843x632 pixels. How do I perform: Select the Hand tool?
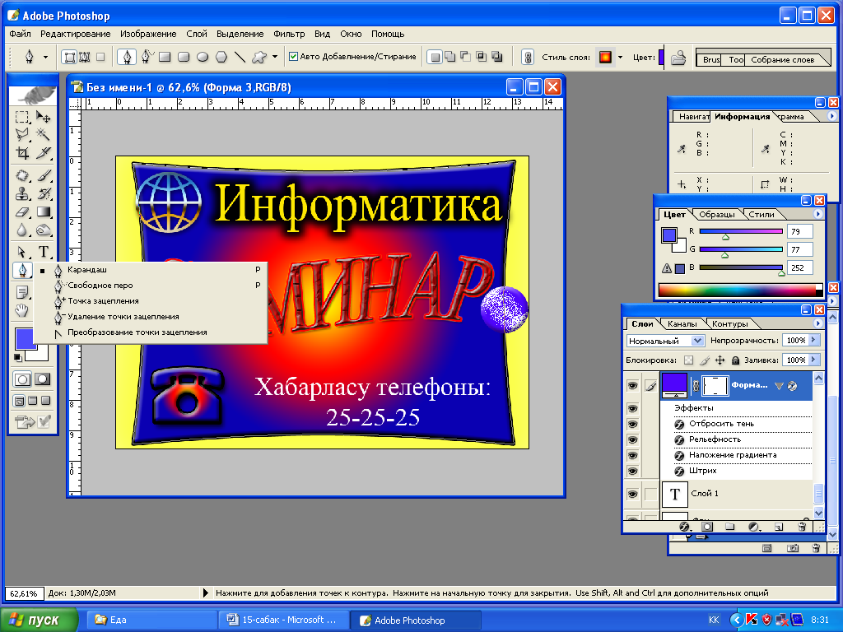click(x=22, y=310)
